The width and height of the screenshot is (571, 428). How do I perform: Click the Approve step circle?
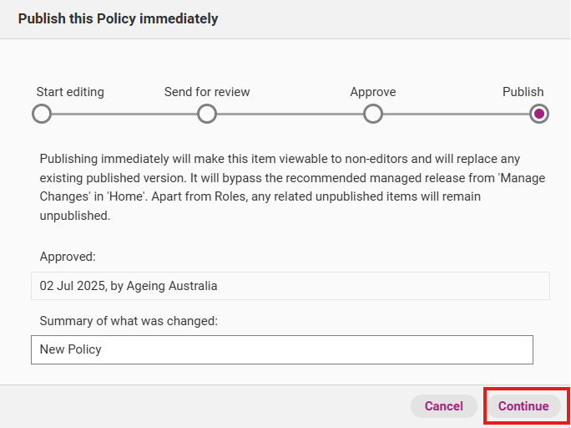[373, 114]
